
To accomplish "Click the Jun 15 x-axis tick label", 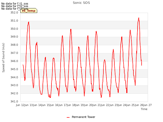I will point(46,105).
